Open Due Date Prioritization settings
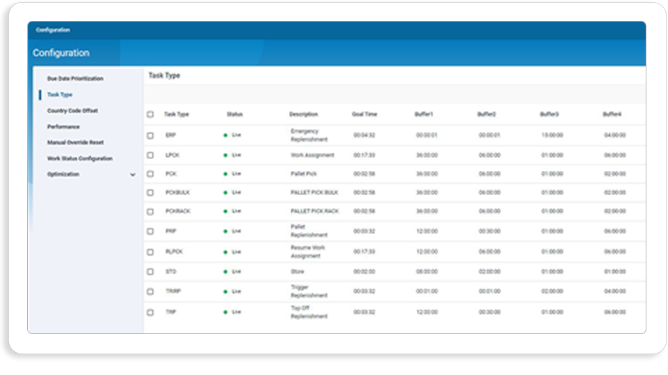 tap(75, 78)
